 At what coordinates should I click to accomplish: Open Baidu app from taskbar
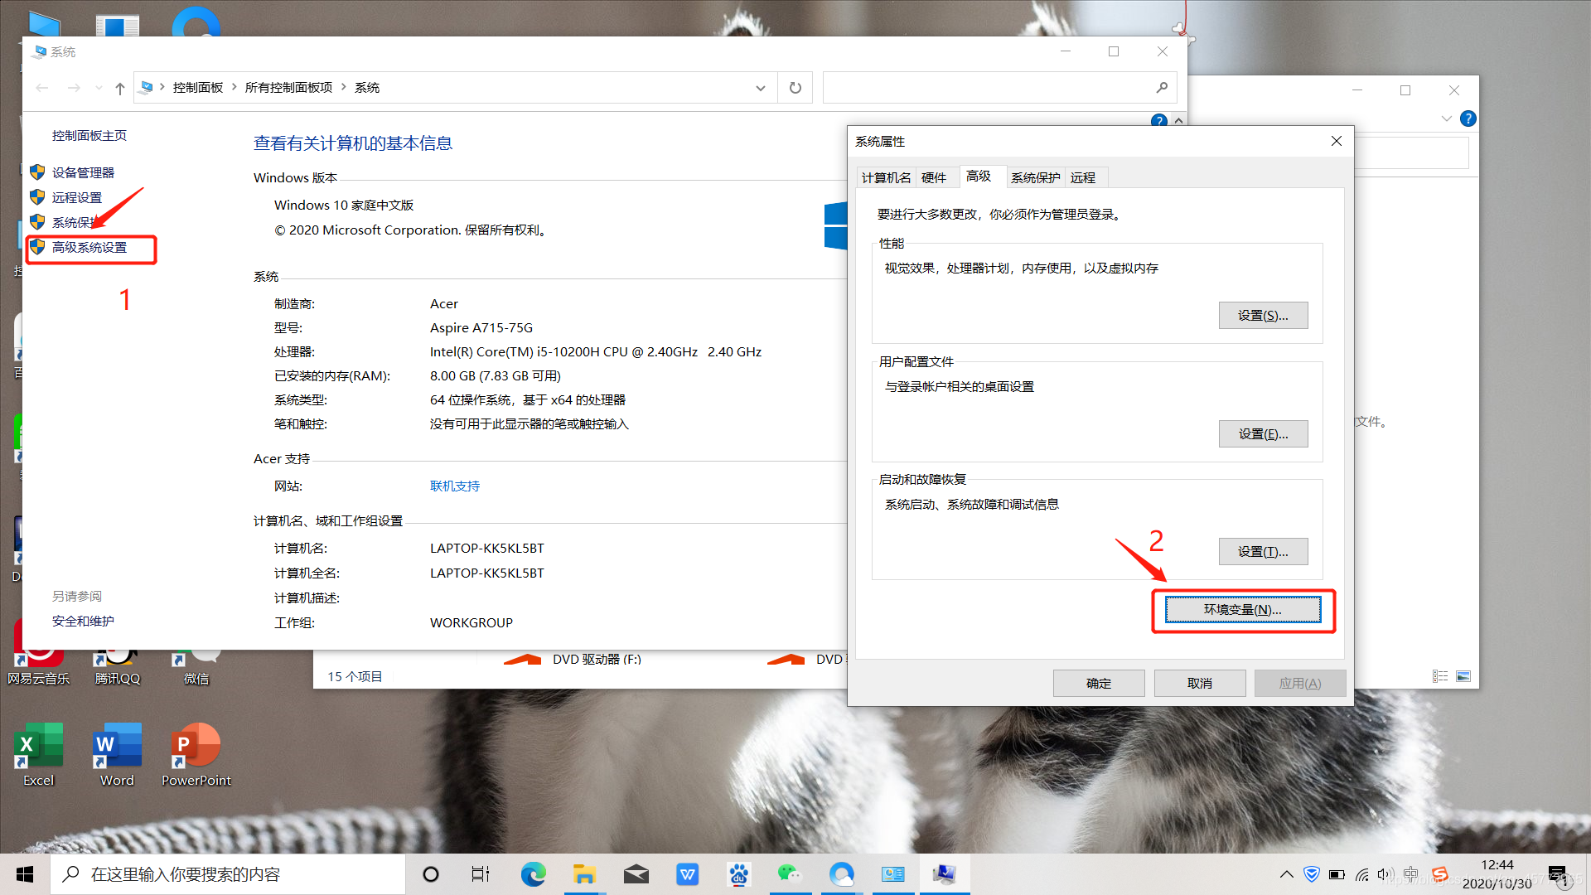click(738, 874)
